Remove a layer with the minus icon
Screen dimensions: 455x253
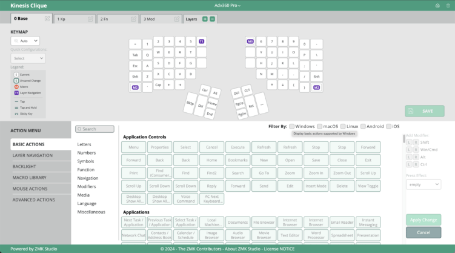point(213,19)
